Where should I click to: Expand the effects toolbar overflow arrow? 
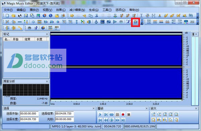142,22
